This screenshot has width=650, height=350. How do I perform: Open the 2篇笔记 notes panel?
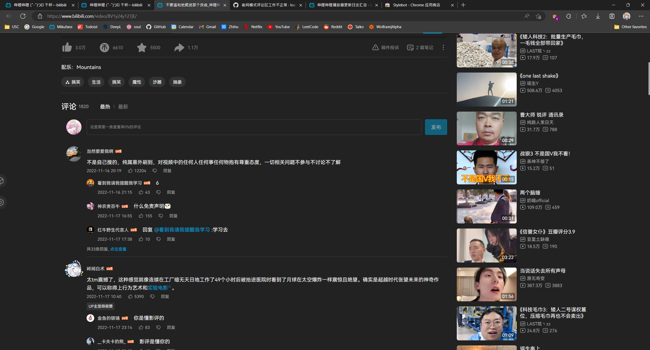pyautogui.click(x=419, y=47)
